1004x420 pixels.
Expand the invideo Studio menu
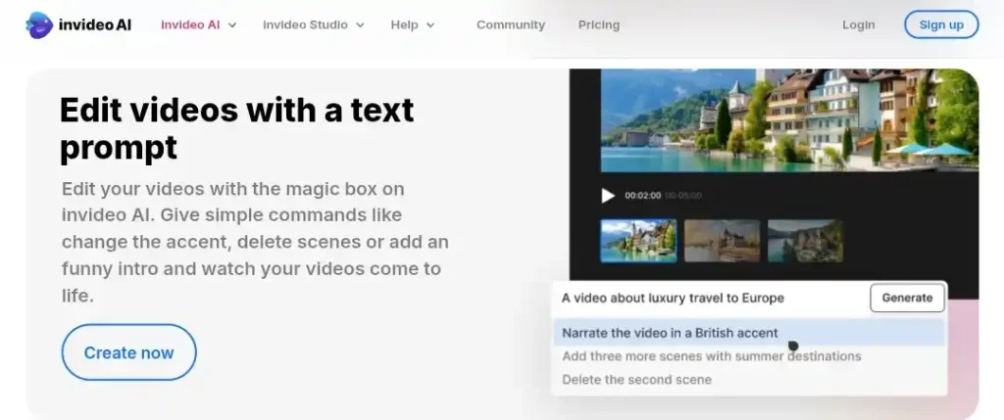313,24
